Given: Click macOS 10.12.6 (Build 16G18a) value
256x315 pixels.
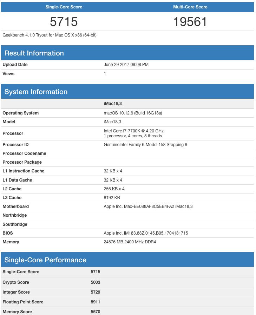Looking at the screenshot, I should [133, 113].
